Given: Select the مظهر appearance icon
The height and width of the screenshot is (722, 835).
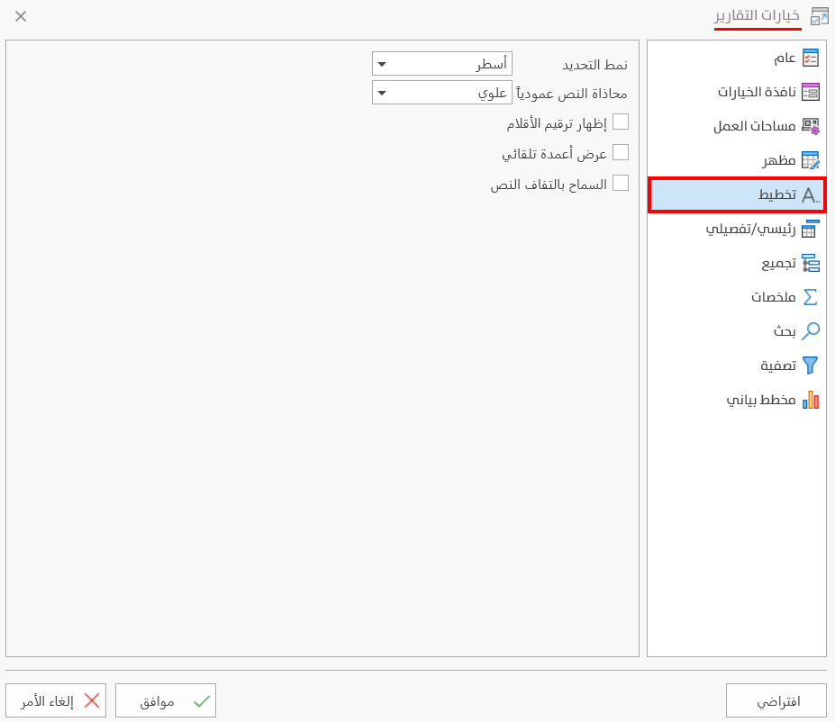Looking at the screenshot, I should tap(812, 159).
